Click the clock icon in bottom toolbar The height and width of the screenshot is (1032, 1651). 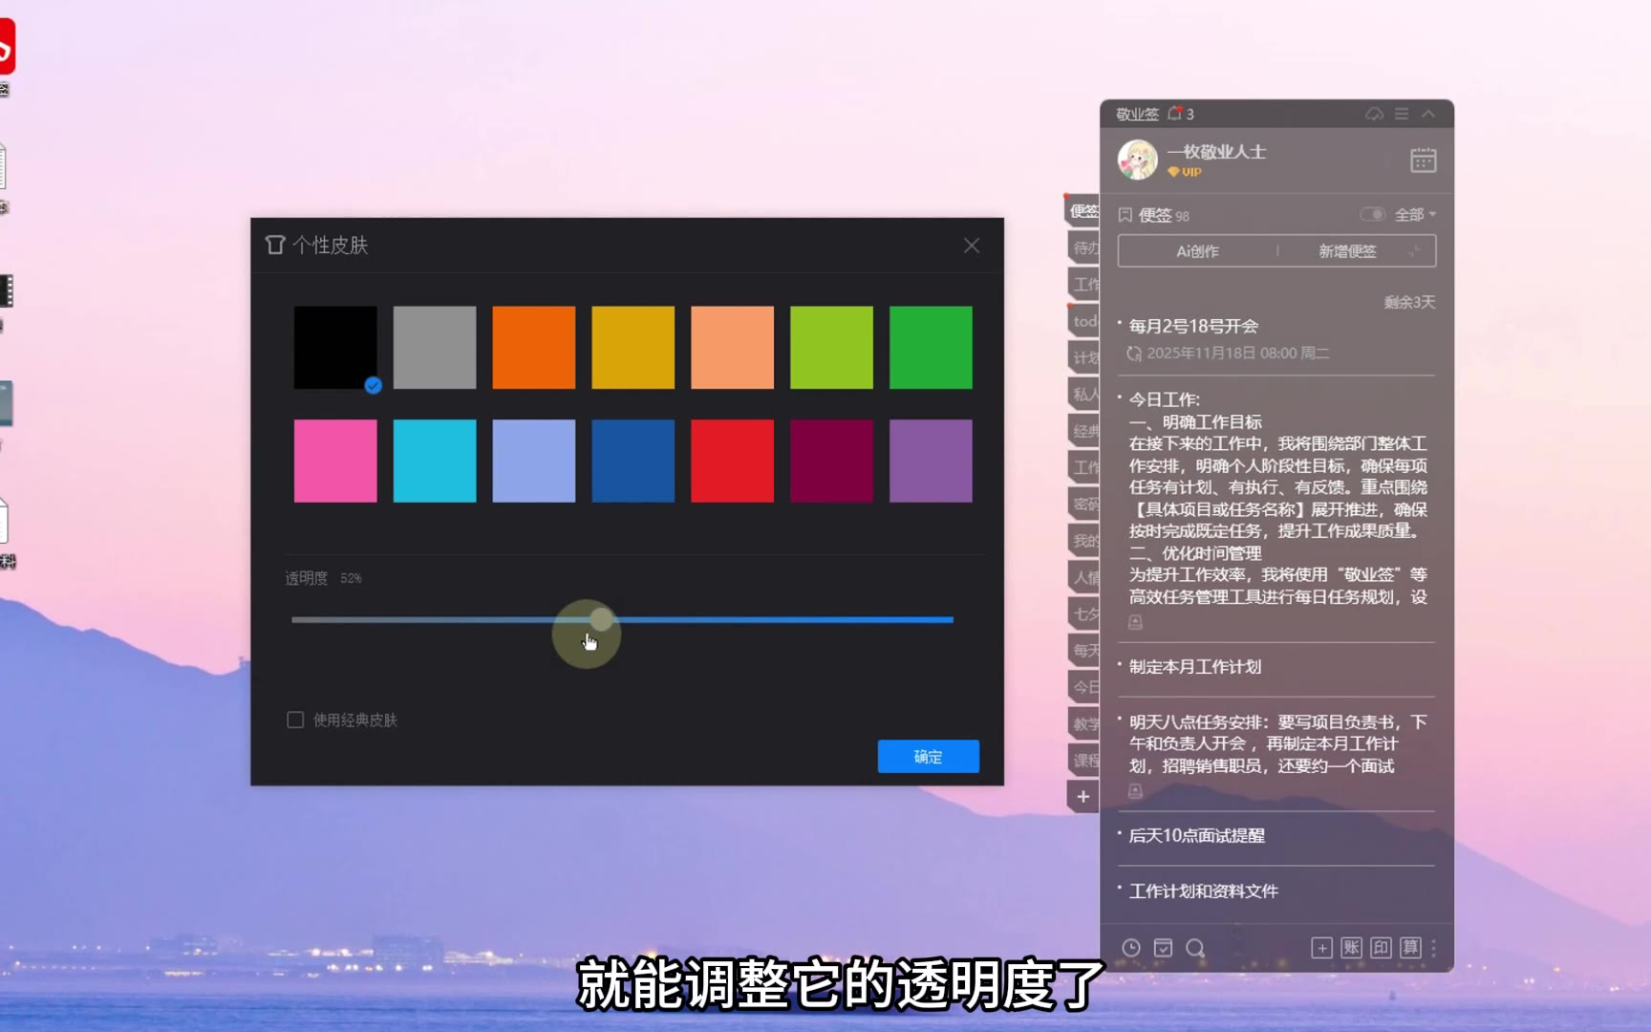[x=1131, y=947]
